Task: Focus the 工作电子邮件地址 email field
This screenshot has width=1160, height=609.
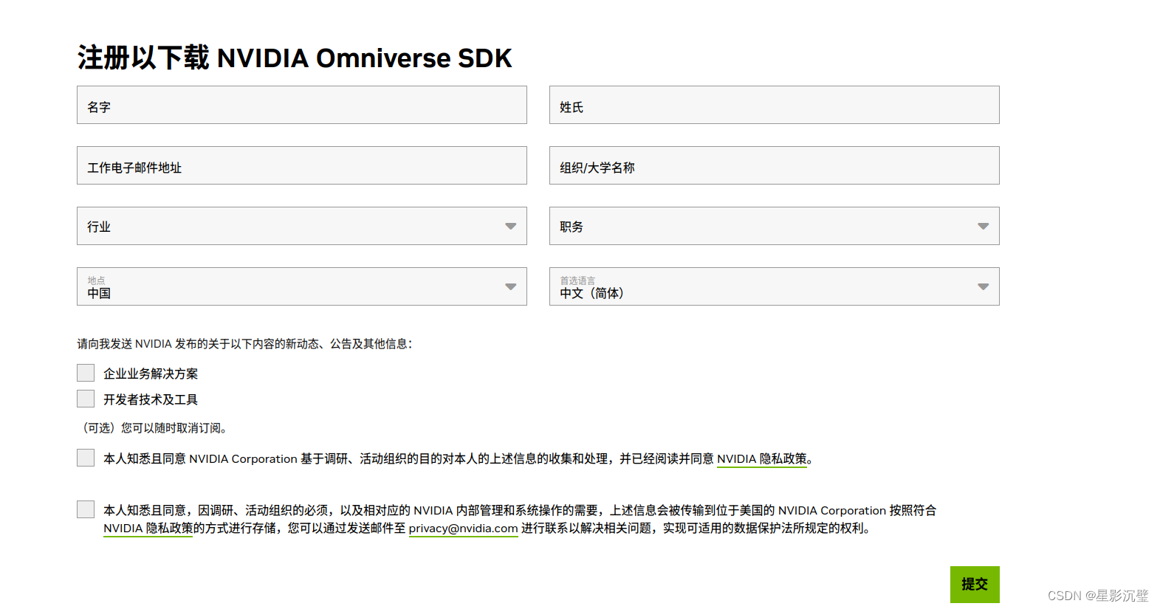Action: [x=301, y=165]
